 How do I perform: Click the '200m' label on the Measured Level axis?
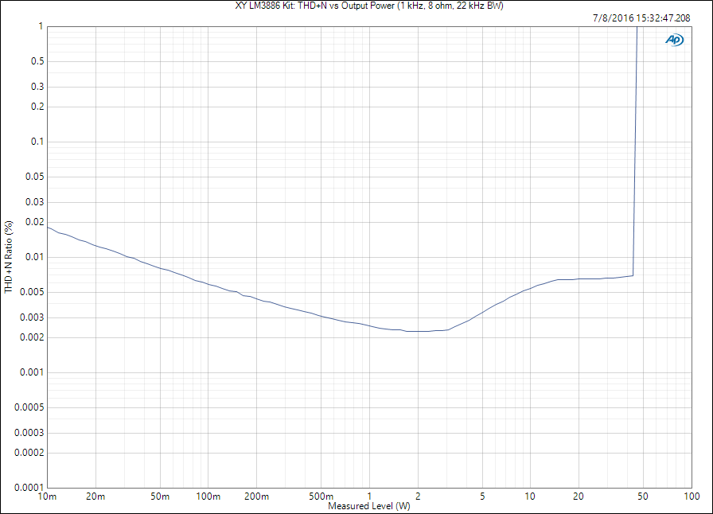pyautogui.click(x=256, y=496)
